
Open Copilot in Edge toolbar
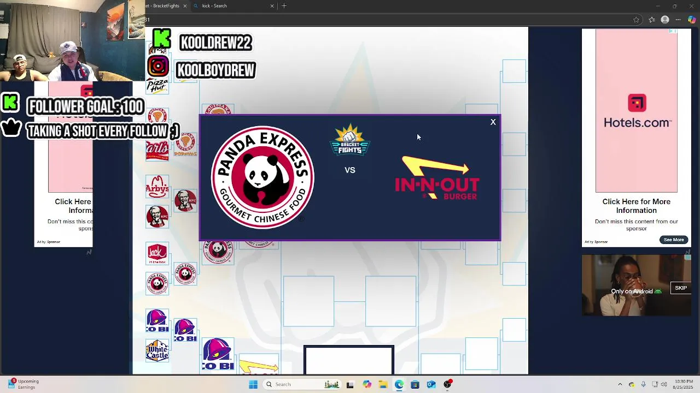tap(692, 20)
